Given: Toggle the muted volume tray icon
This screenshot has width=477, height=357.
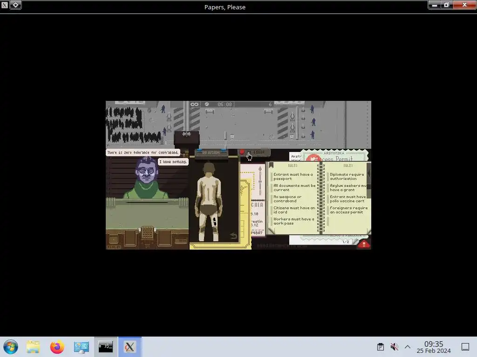Looking at the screenshot, I should (x=394, y=347).
